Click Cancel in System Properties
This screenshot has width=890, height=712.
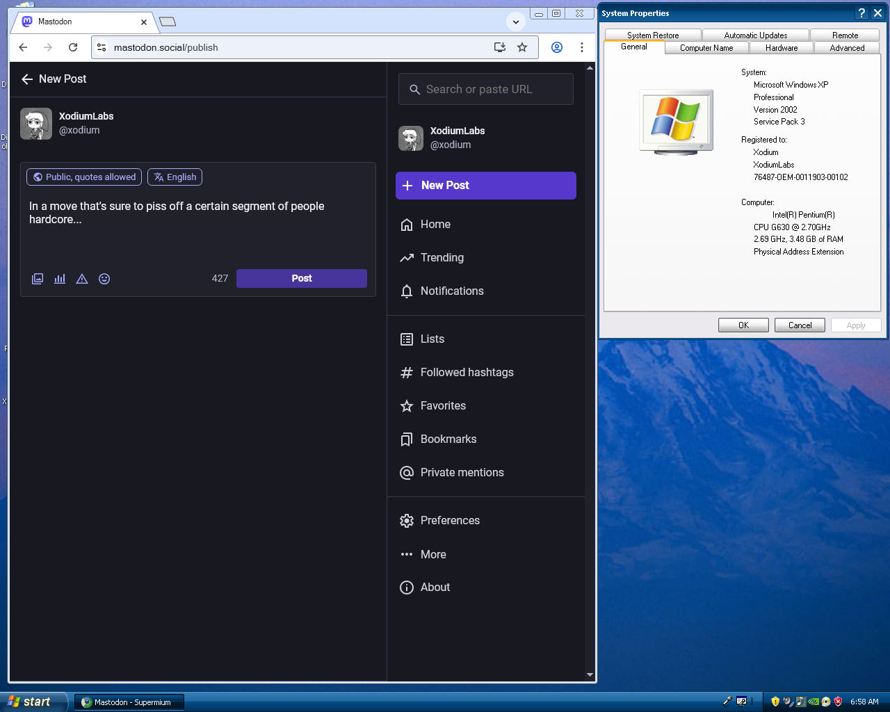click(x=800, y=325)
